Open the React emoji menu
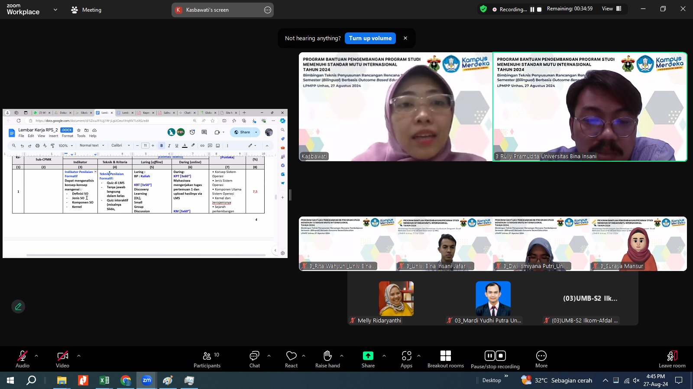The width and height of the screenshot is (693, 389). pos(291,359)
